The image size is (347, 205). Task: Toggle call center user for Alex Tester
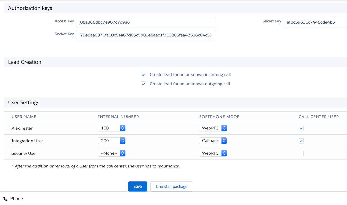pyautogui.click(x=301, y=128)
